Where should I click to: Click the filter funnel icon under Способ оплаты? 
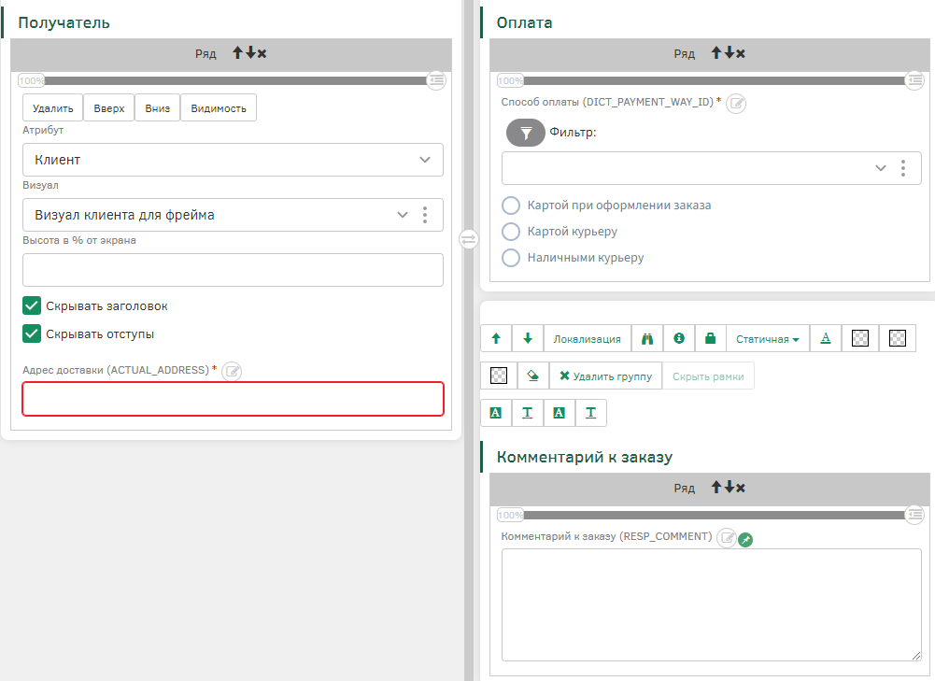[x=525, y=133]
